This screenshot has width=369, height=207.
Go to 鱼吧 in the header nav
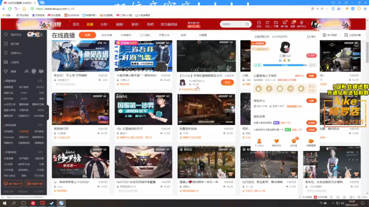(x=150, y=24)
